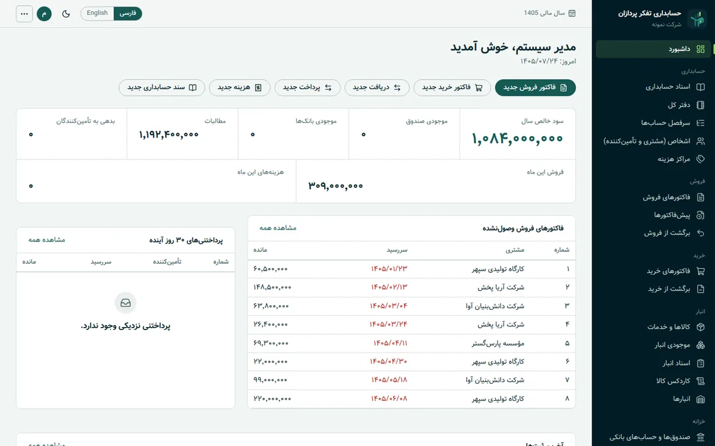Create a new sales invoice فاکتور فروش جدید

click(x=536, y=87)
